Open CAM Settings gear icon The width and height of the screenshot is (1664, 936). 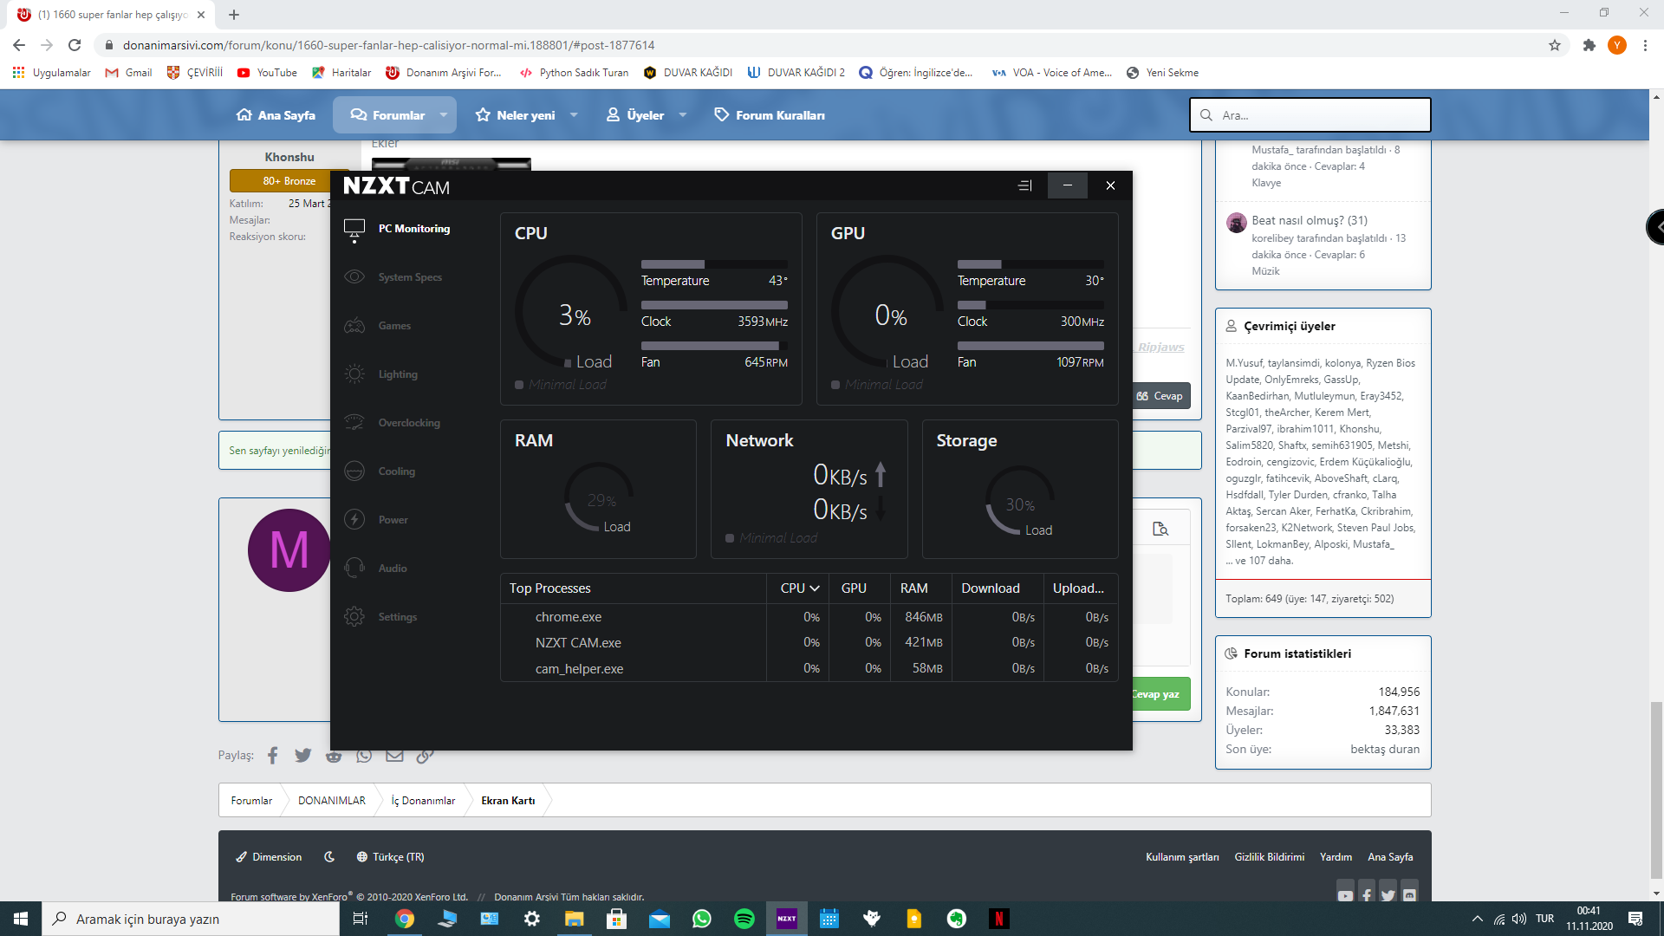point(354,617)
